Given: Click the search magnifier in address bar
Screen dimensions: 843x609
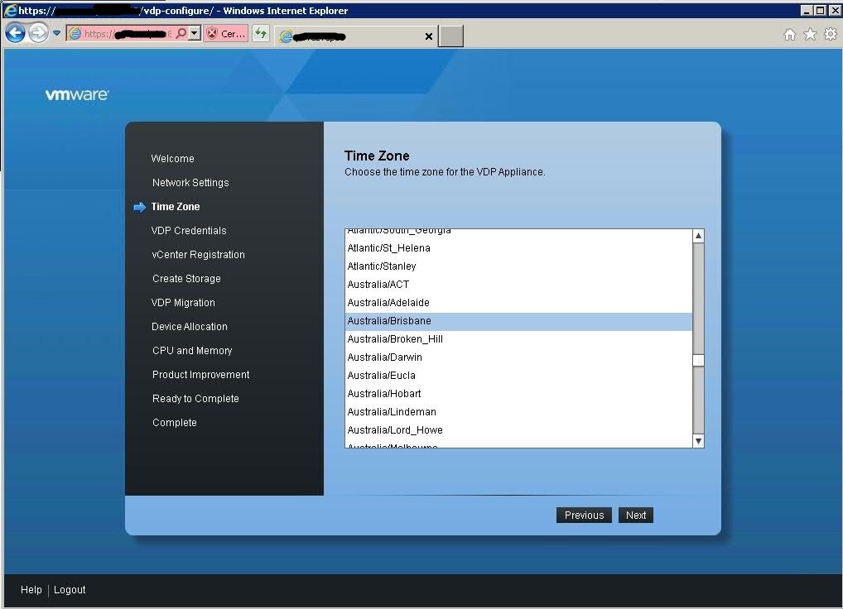Looking at the screenshot, I should pos(181,33).
